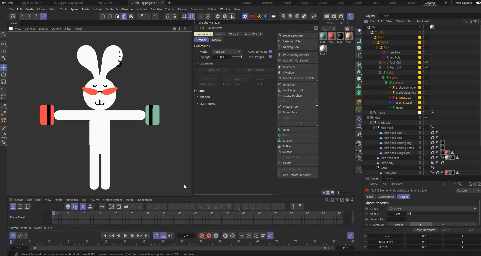
Task: Click the Play Forwards button
Action: point(125,236)
